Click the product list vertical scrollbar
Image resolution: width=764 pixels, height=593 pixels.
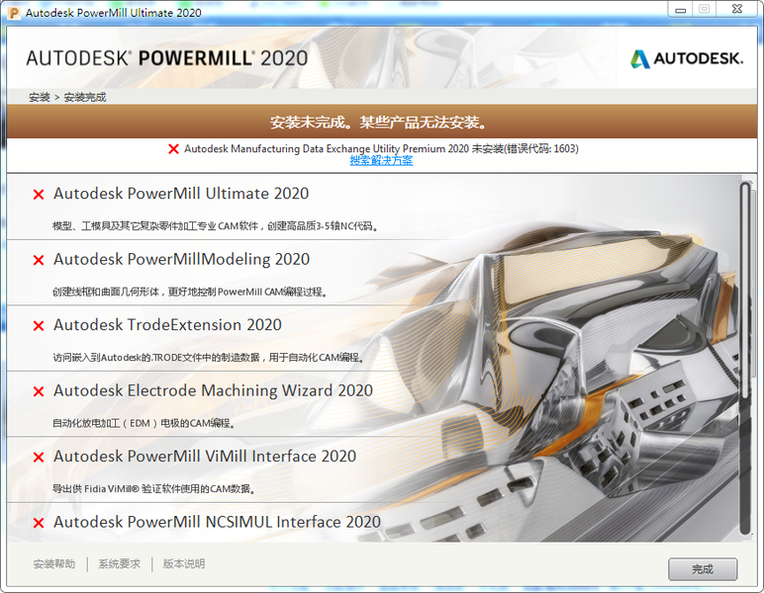click(745, 358)
